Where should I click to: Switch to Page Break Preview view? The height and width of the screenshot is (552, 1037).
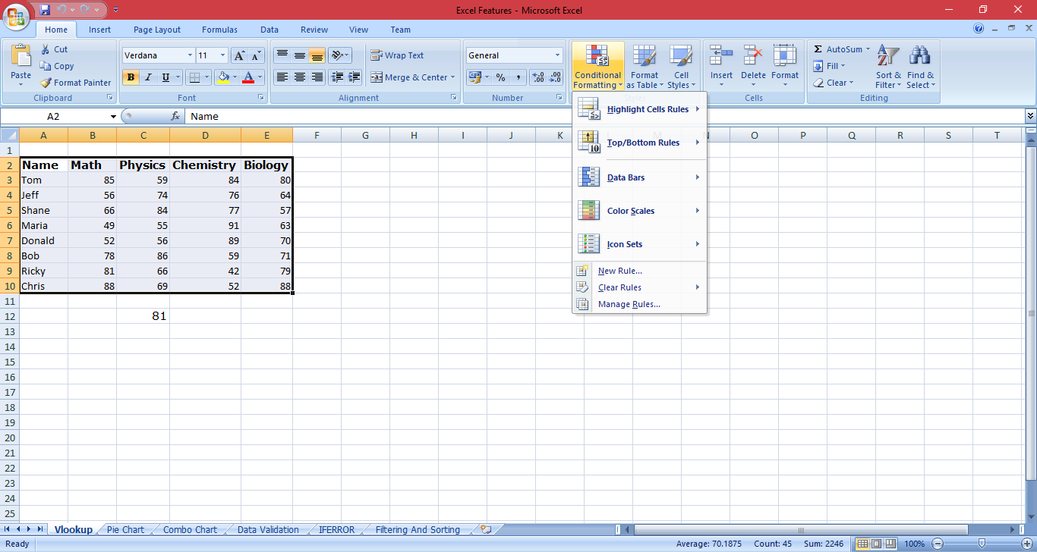tap(890, 544)
